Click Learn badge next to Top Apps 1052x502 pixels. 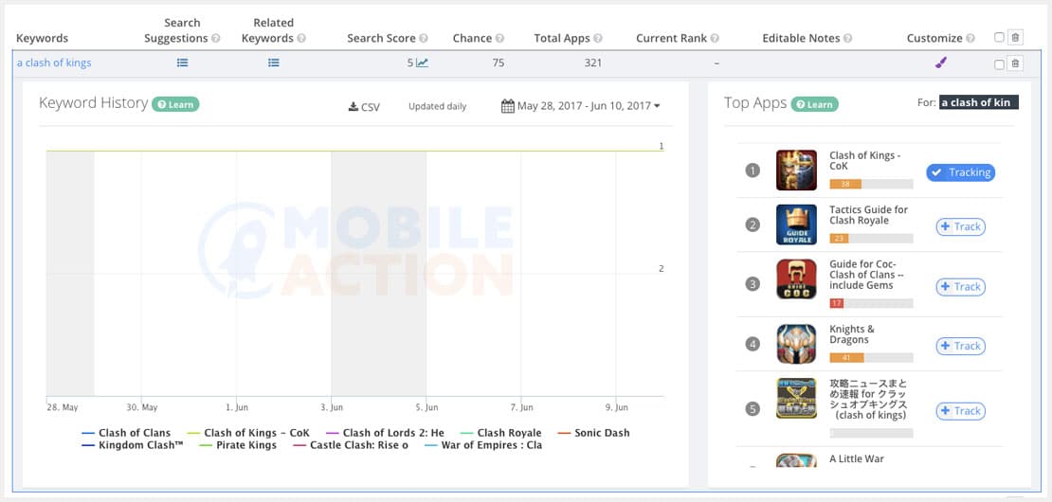(814, 104)
